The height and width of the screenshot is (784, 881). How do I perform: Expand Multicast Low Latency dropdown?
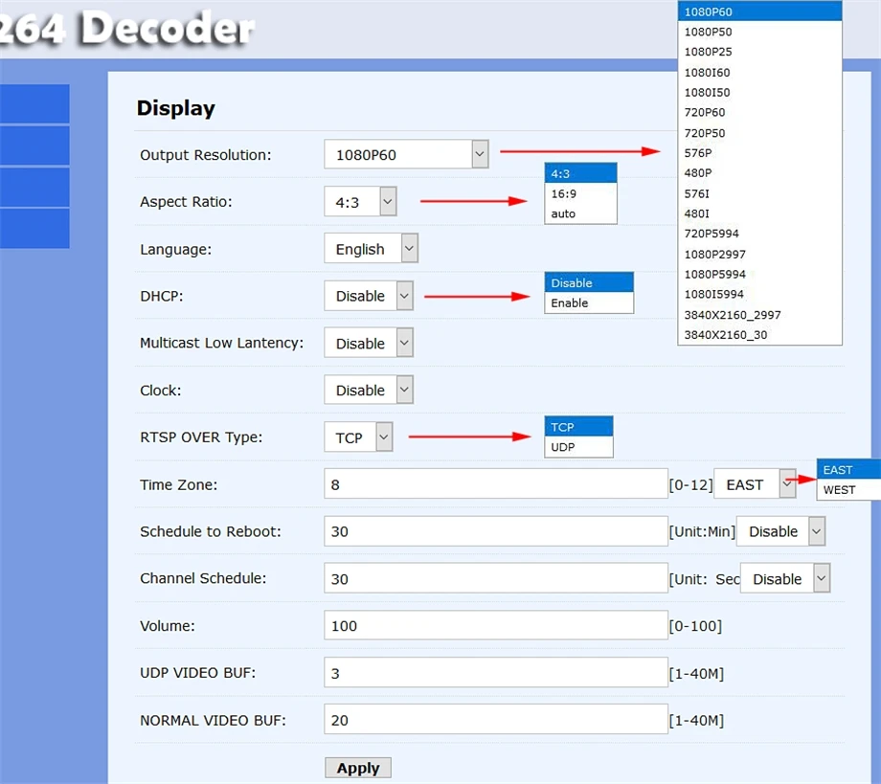coord(368,344)
